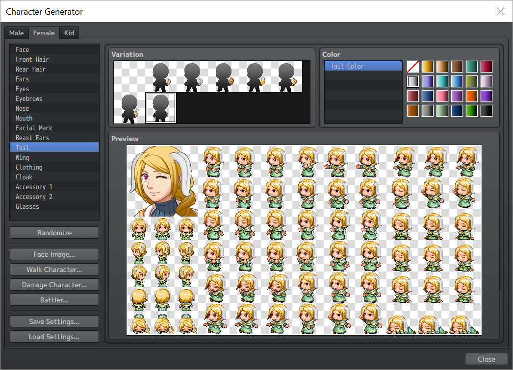Switch to the Male tab

pos(16,33)
